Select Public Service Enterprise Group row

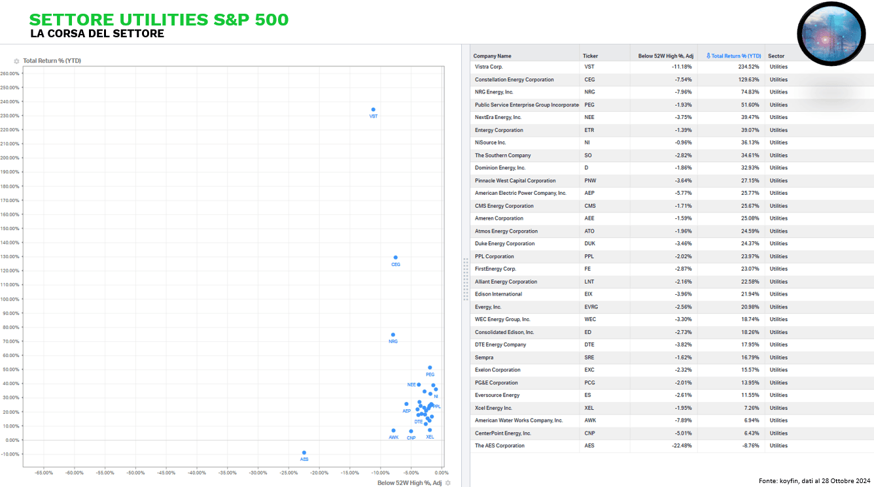pyautogui.click(x=672, y=105)
